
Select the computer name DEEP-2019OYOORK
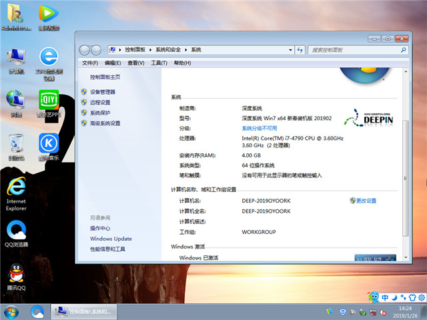(266, 201)
